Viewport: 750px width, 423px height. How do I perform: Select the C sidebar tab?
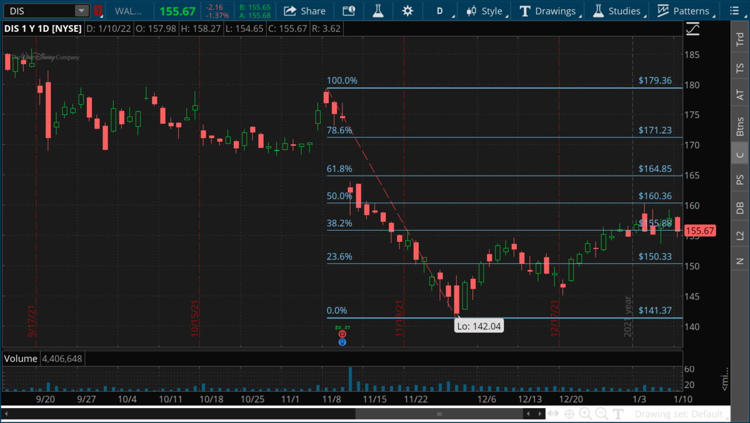coord(740,154)
